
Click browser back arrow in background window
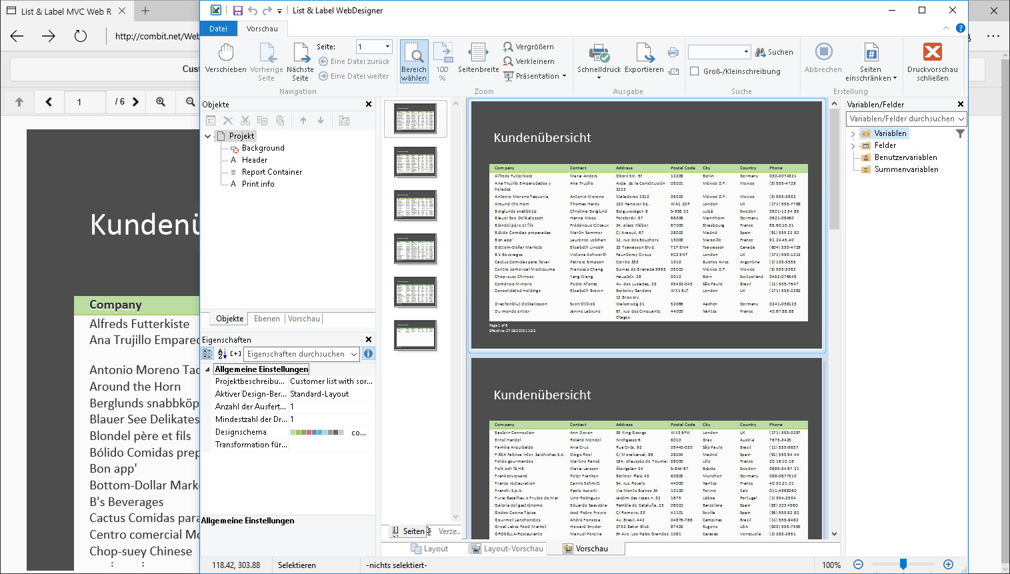17,36
